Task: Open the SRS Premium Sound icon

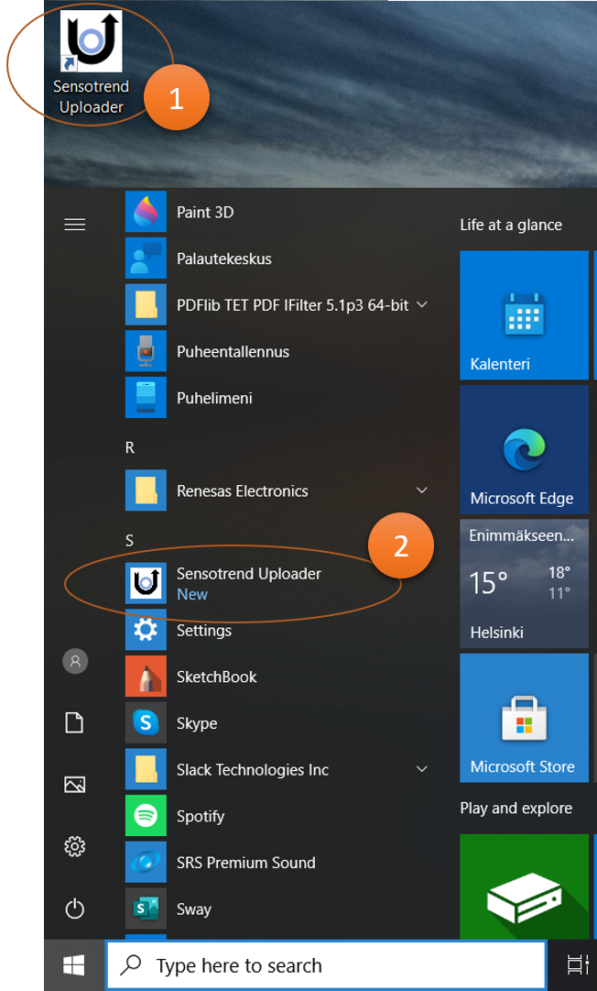Action: (146, 863)
